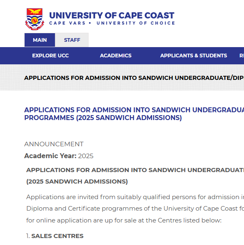This screenshot has height=245, width=244.
Task: Click the 'Diploma and Certificate programmes' text line
Action: coord(135,209)
